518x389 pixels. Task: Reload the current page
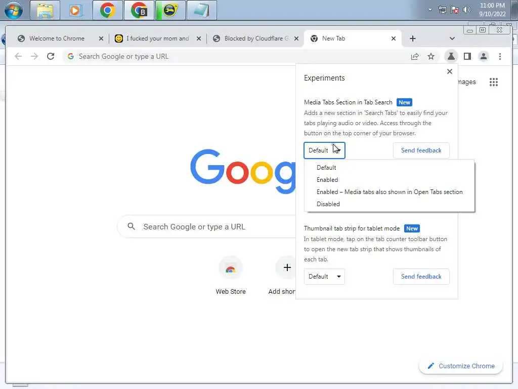(x=50, y=56)
